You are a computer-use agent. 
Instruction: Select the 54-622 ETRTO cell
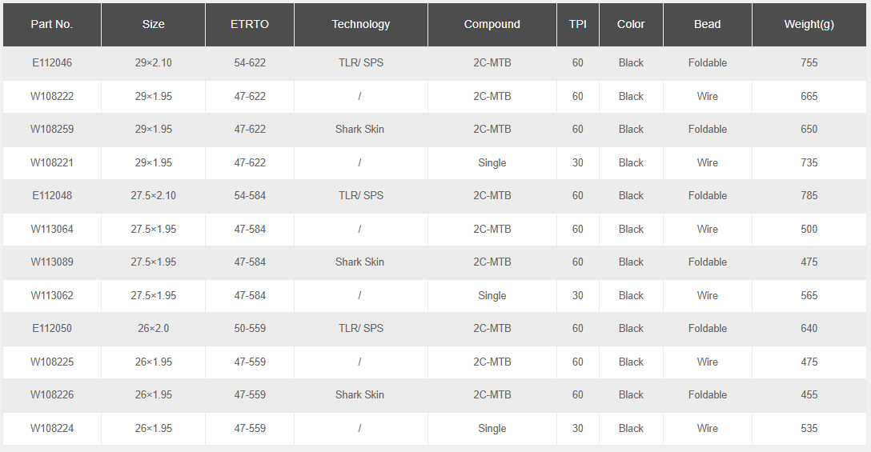tap(250, 62)
